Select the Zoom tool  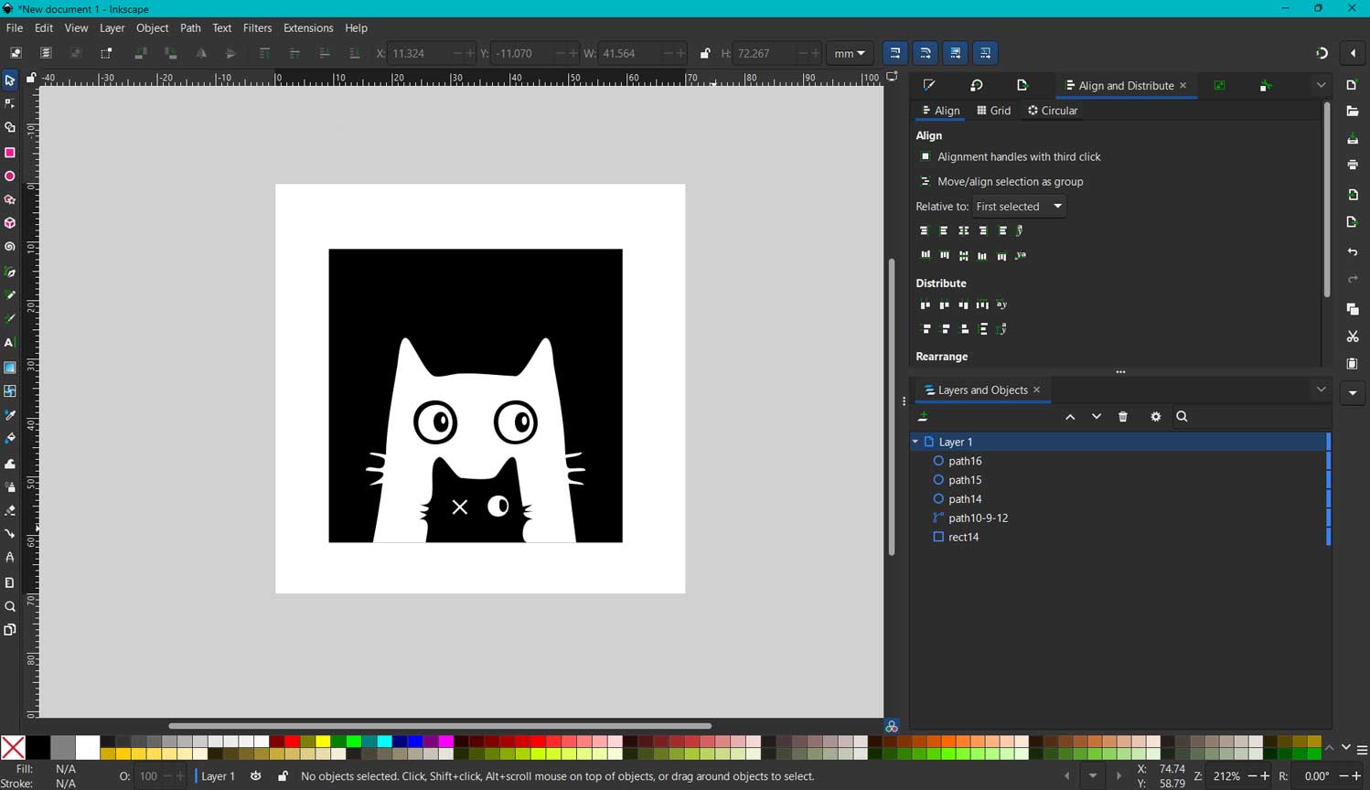pos(10,606)
